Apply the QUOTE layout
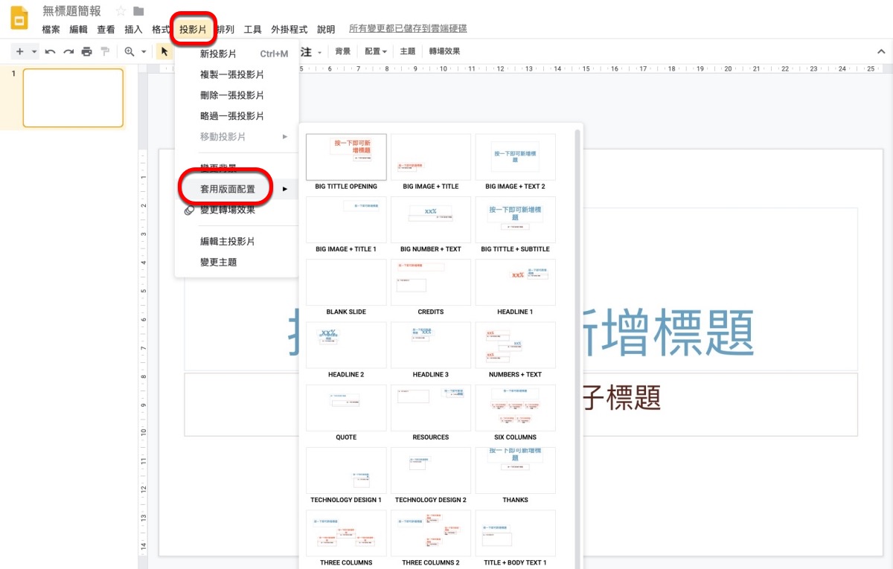The width and height of the screenshot is (893, 569). (x=346, y=408)
